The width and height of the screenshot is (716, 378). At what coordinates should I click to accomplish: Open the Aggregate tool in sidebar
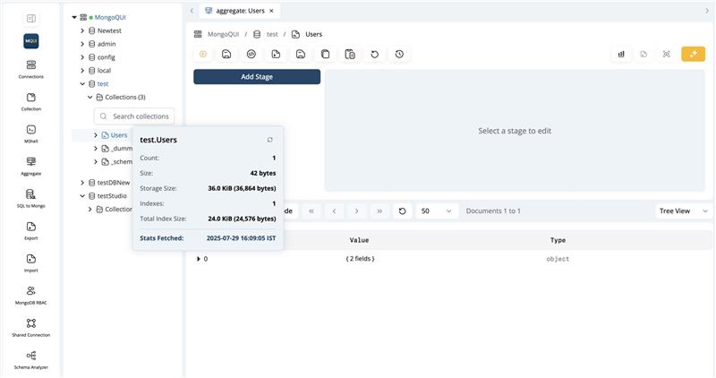pos(31,166)
